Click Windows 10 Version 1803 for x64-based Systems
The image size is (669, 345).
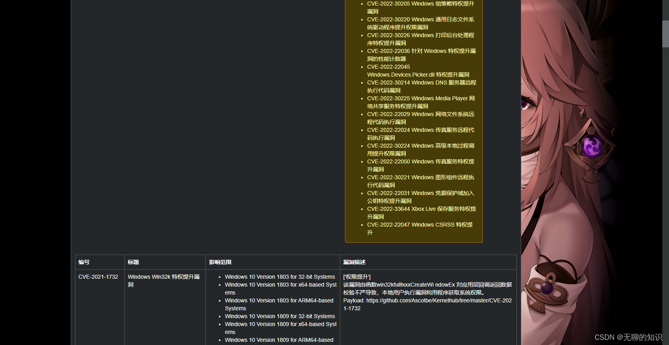point(281,289)
